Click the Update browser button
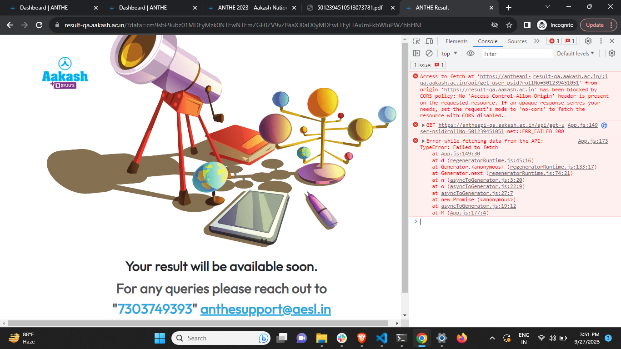 [595, 25]
